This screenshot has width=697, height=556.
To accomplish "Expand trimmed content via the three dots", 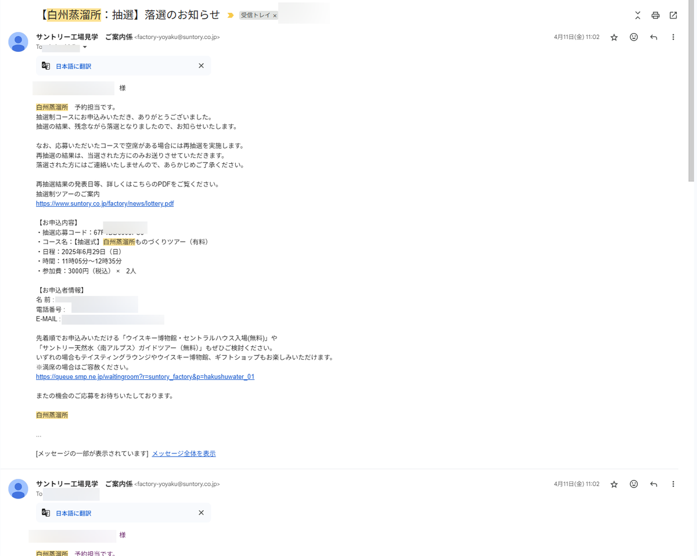I will [x=38, y=435].
